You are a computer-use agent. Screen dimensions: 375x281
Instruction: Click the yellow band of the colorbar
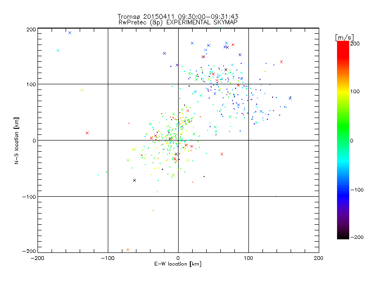pos(343,91)
